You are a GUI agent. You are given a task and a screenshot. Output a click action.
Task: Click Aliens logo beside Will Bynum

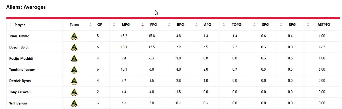[x=74, y=103]
